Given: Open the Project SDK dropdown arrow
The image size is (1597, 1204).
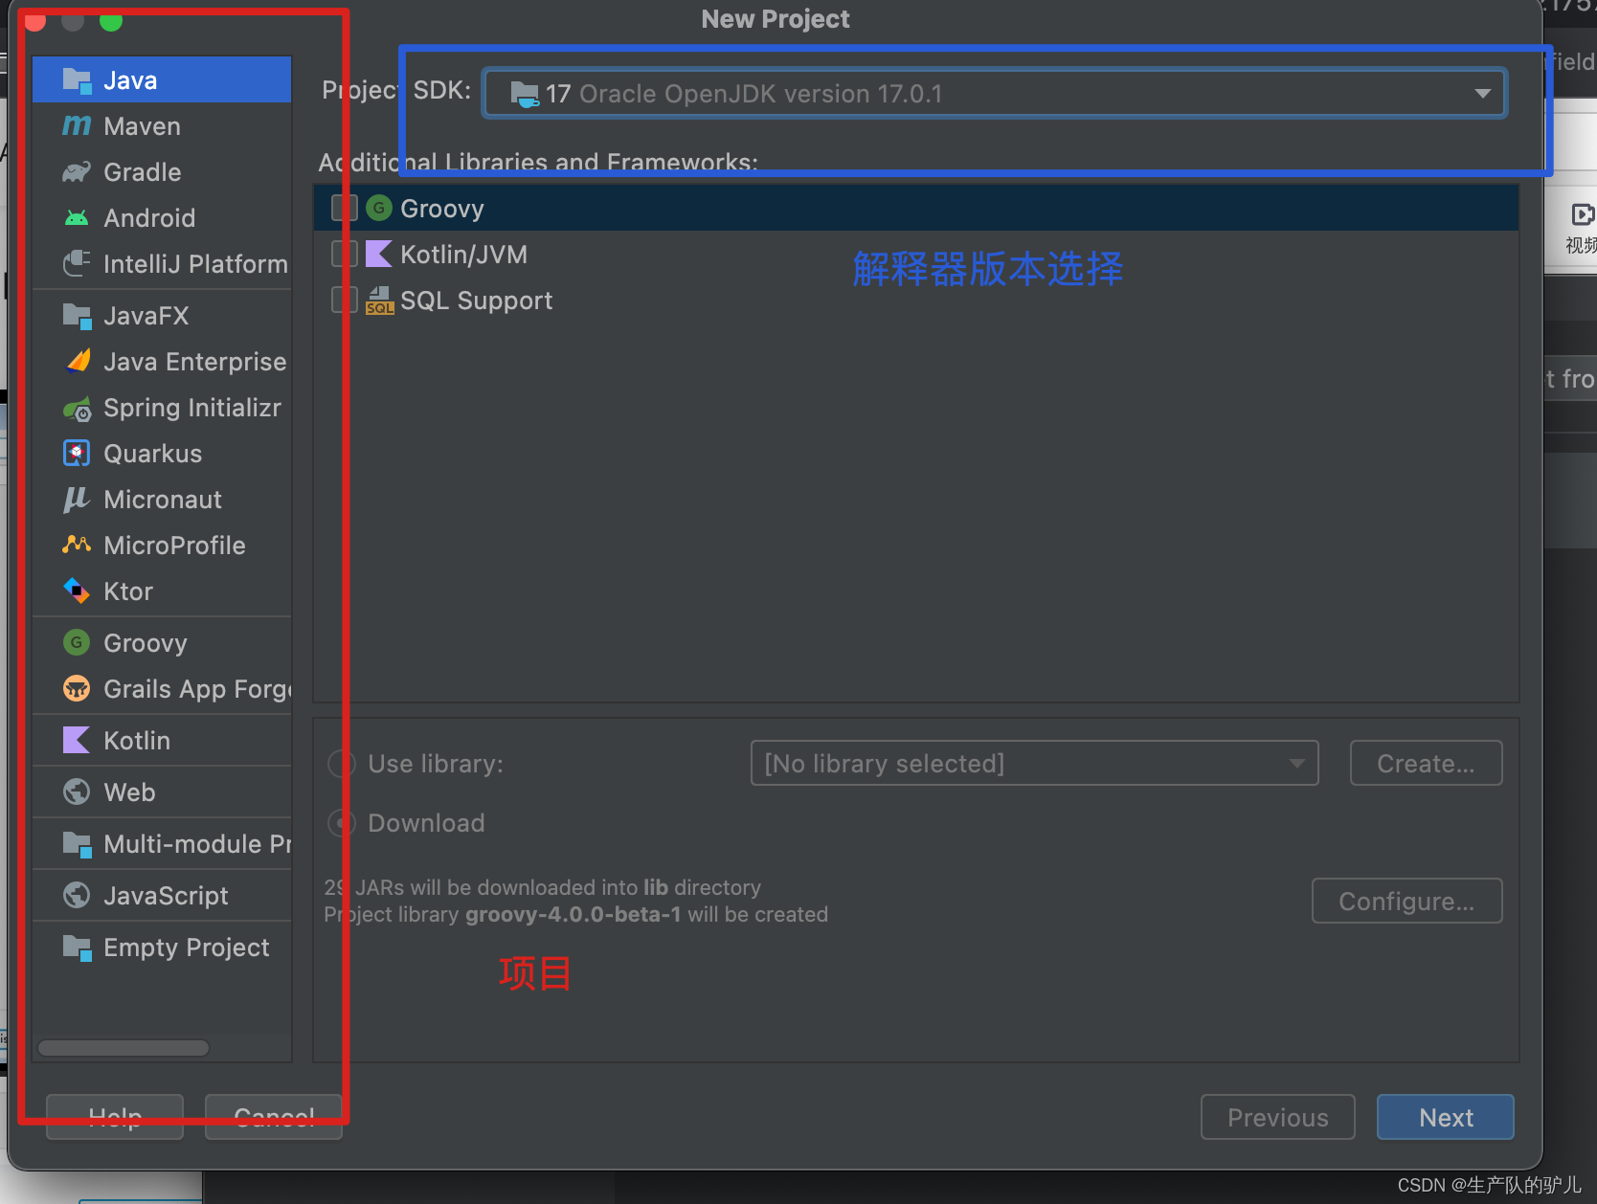Looking at the screenshot, I should point(1482,94).
